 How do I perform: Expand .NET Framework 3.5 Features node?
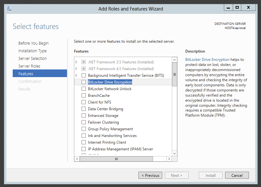pos(77,62)
